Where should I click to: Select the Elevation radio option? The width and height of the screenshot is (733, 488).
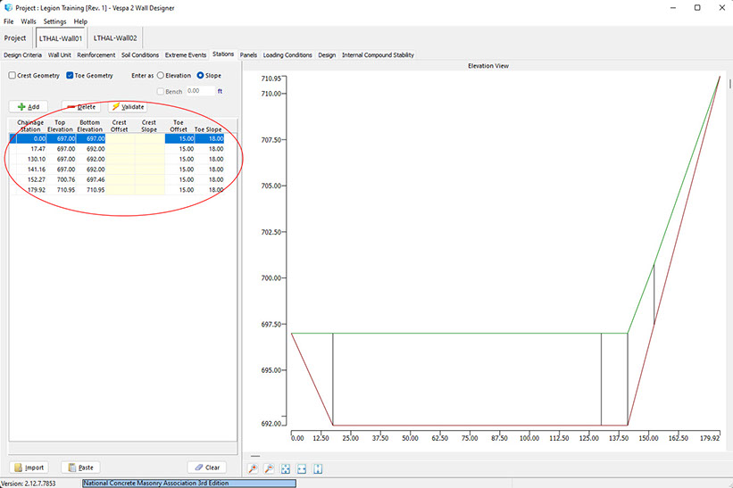coord(162,76)
